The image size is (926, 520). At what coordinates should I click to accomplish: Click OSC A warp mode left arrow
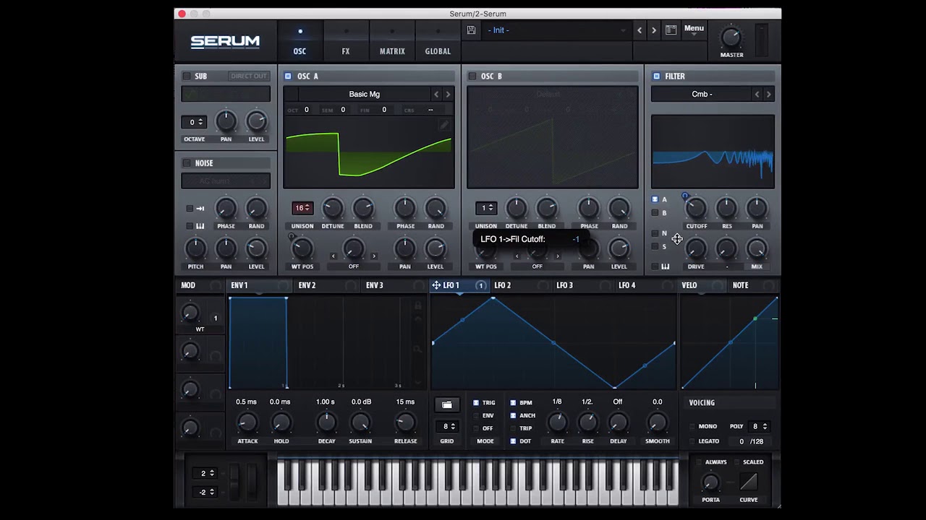point(333,256)
